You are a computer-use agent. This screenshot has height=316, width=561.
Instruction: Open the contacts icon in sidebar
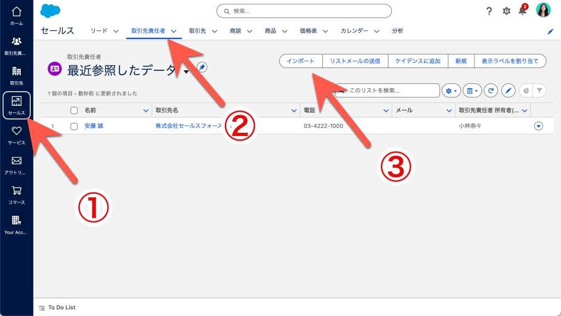[16, 46]
